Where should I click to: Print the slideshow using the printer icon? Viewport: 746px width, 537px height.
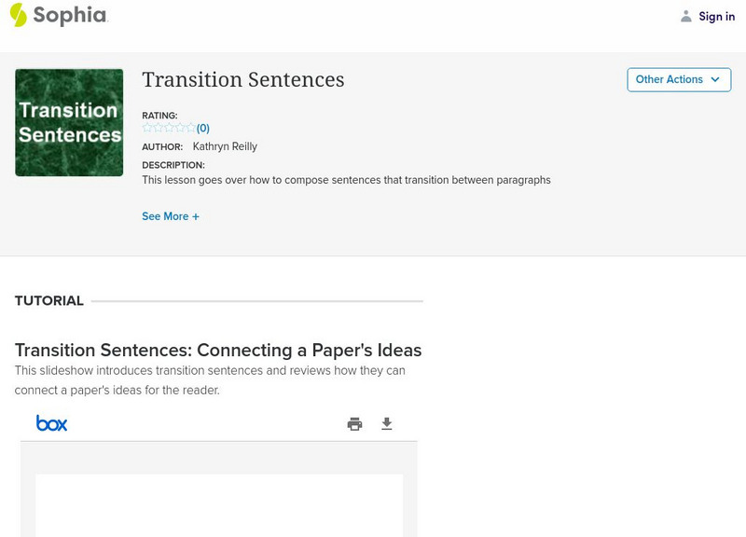(x=354, y=424)
